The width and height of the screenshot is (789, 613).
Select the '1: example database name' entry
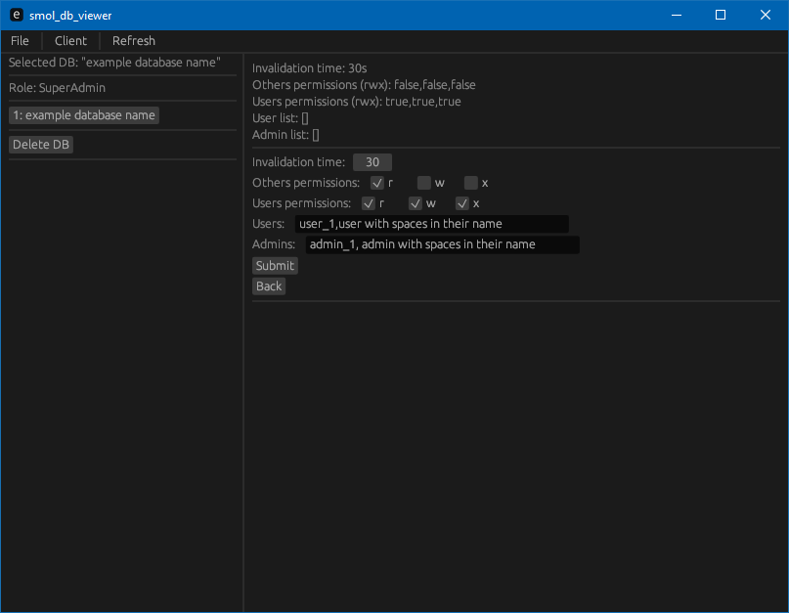(84, 115)
